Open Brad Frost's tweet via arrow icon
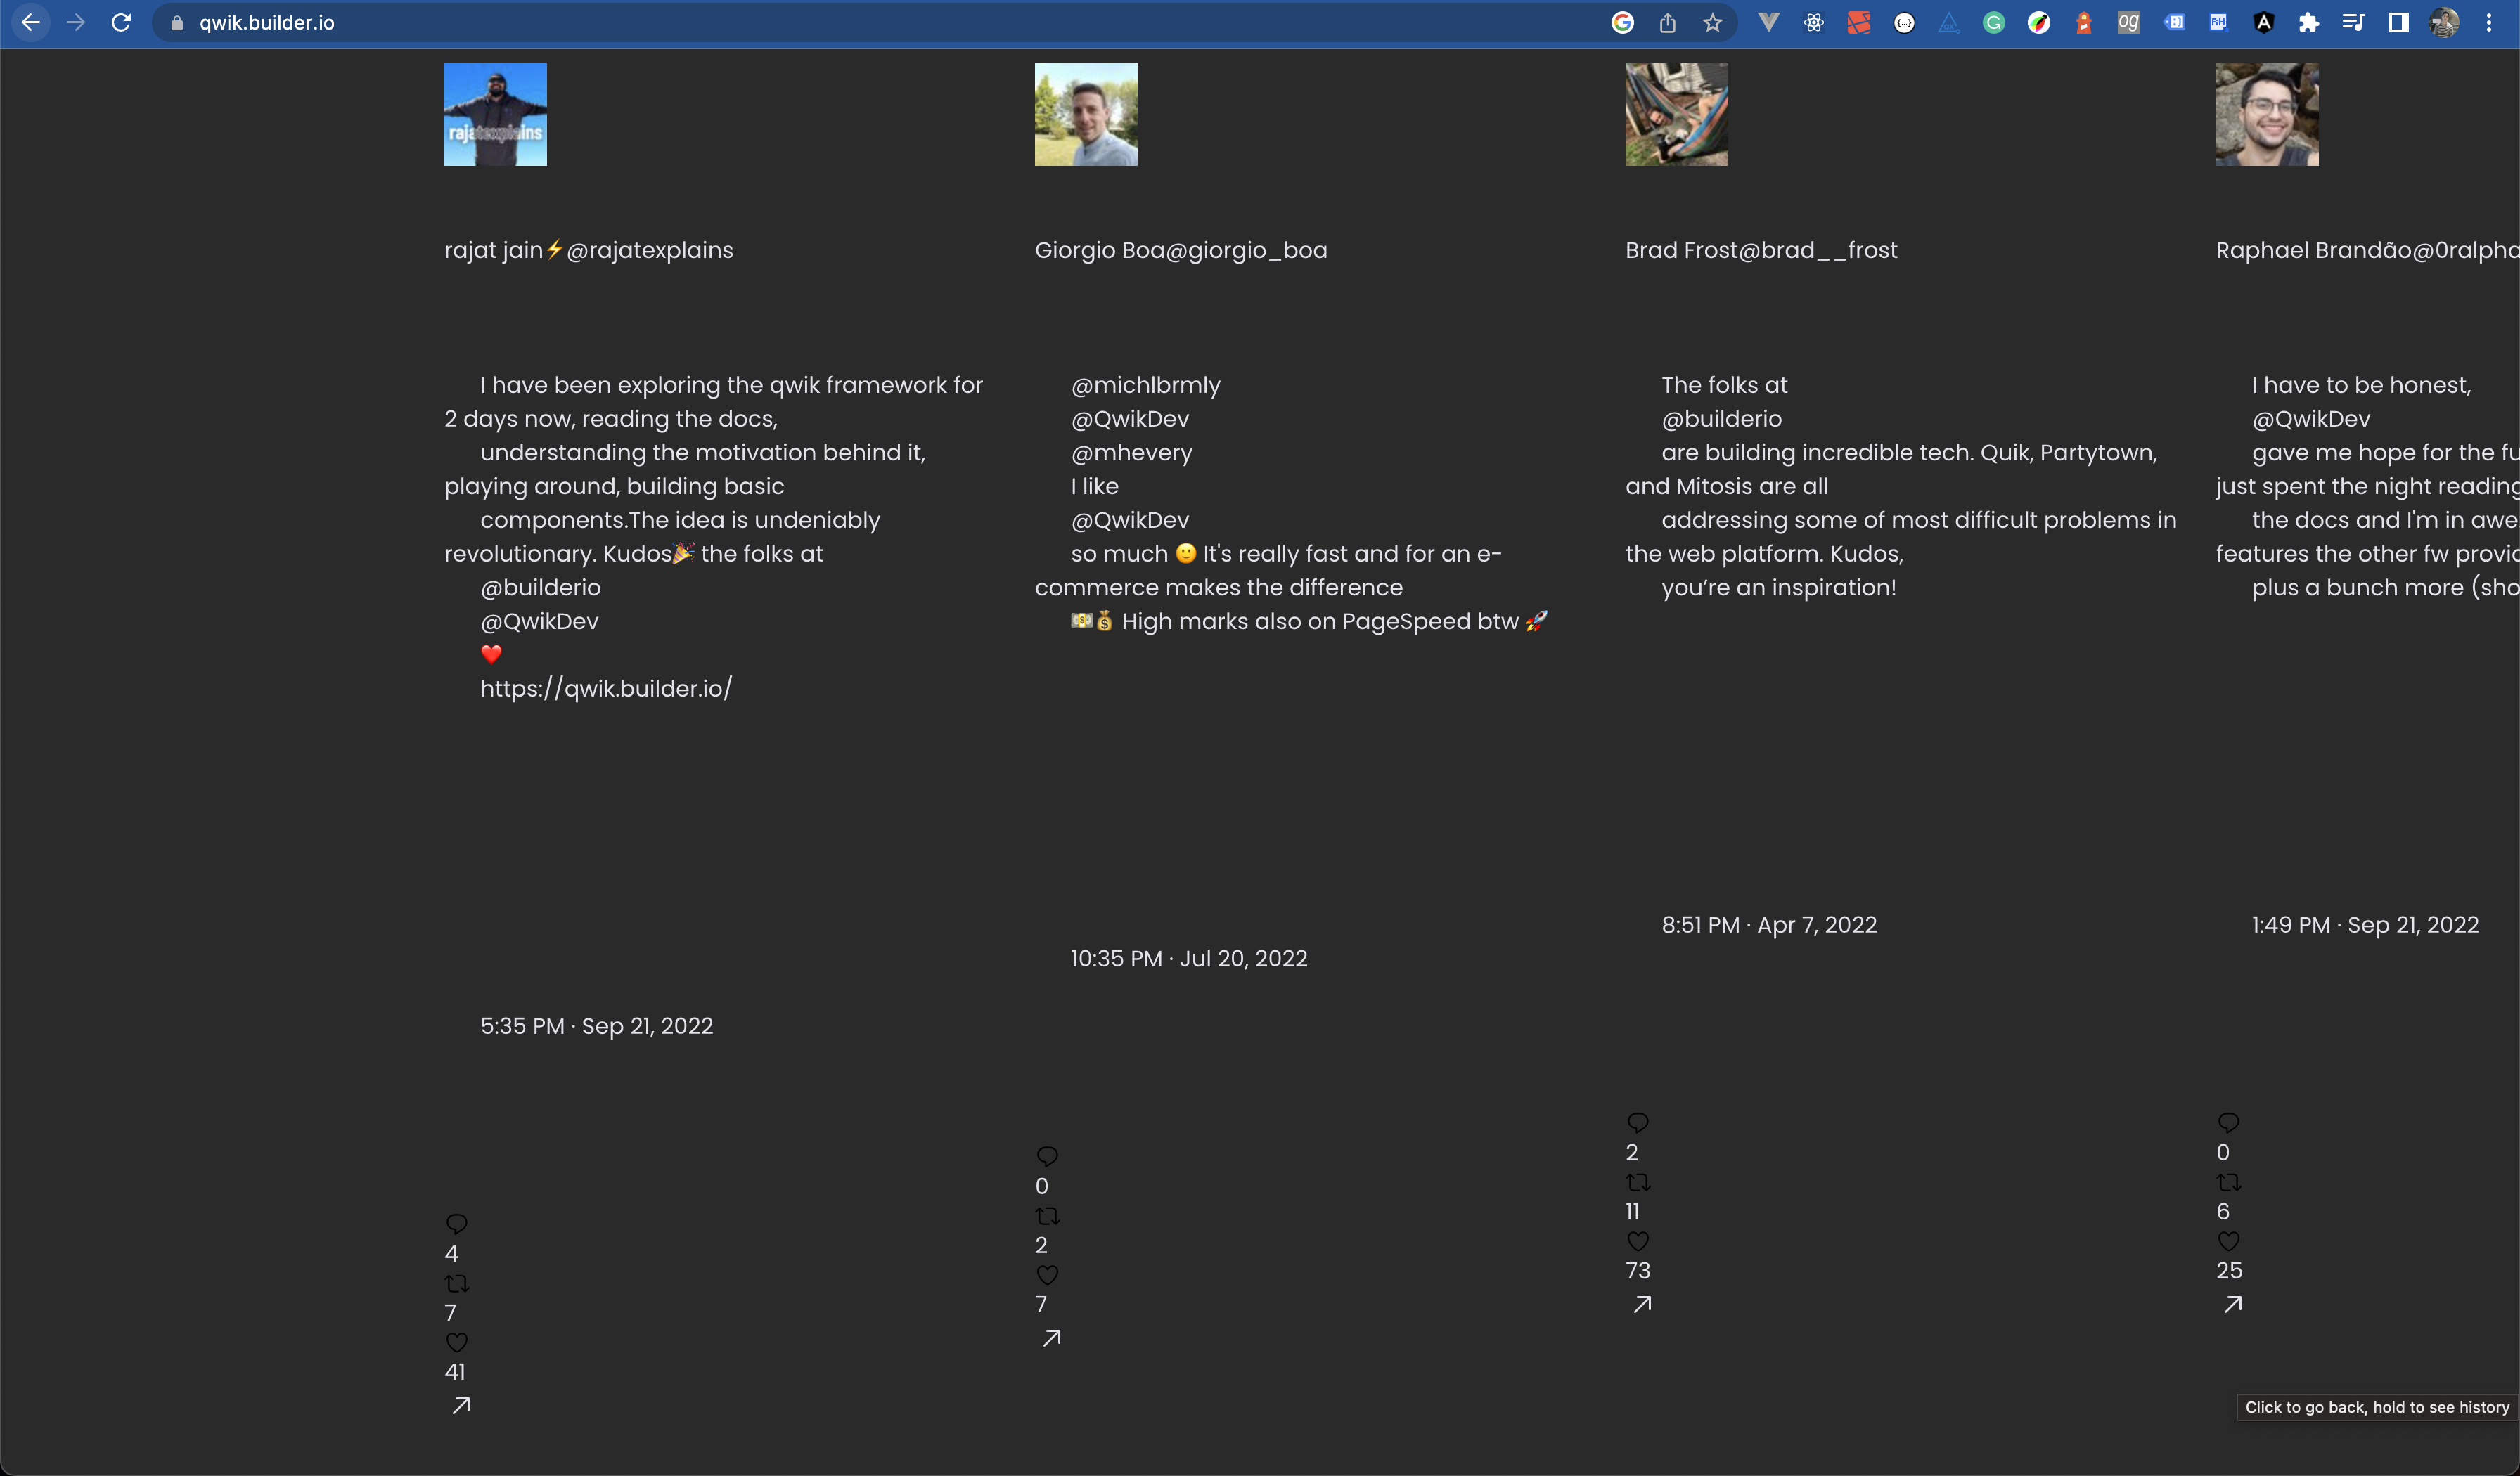The width and height of the screenshot is (2520, 1476). click(x=1642, y=1304)
